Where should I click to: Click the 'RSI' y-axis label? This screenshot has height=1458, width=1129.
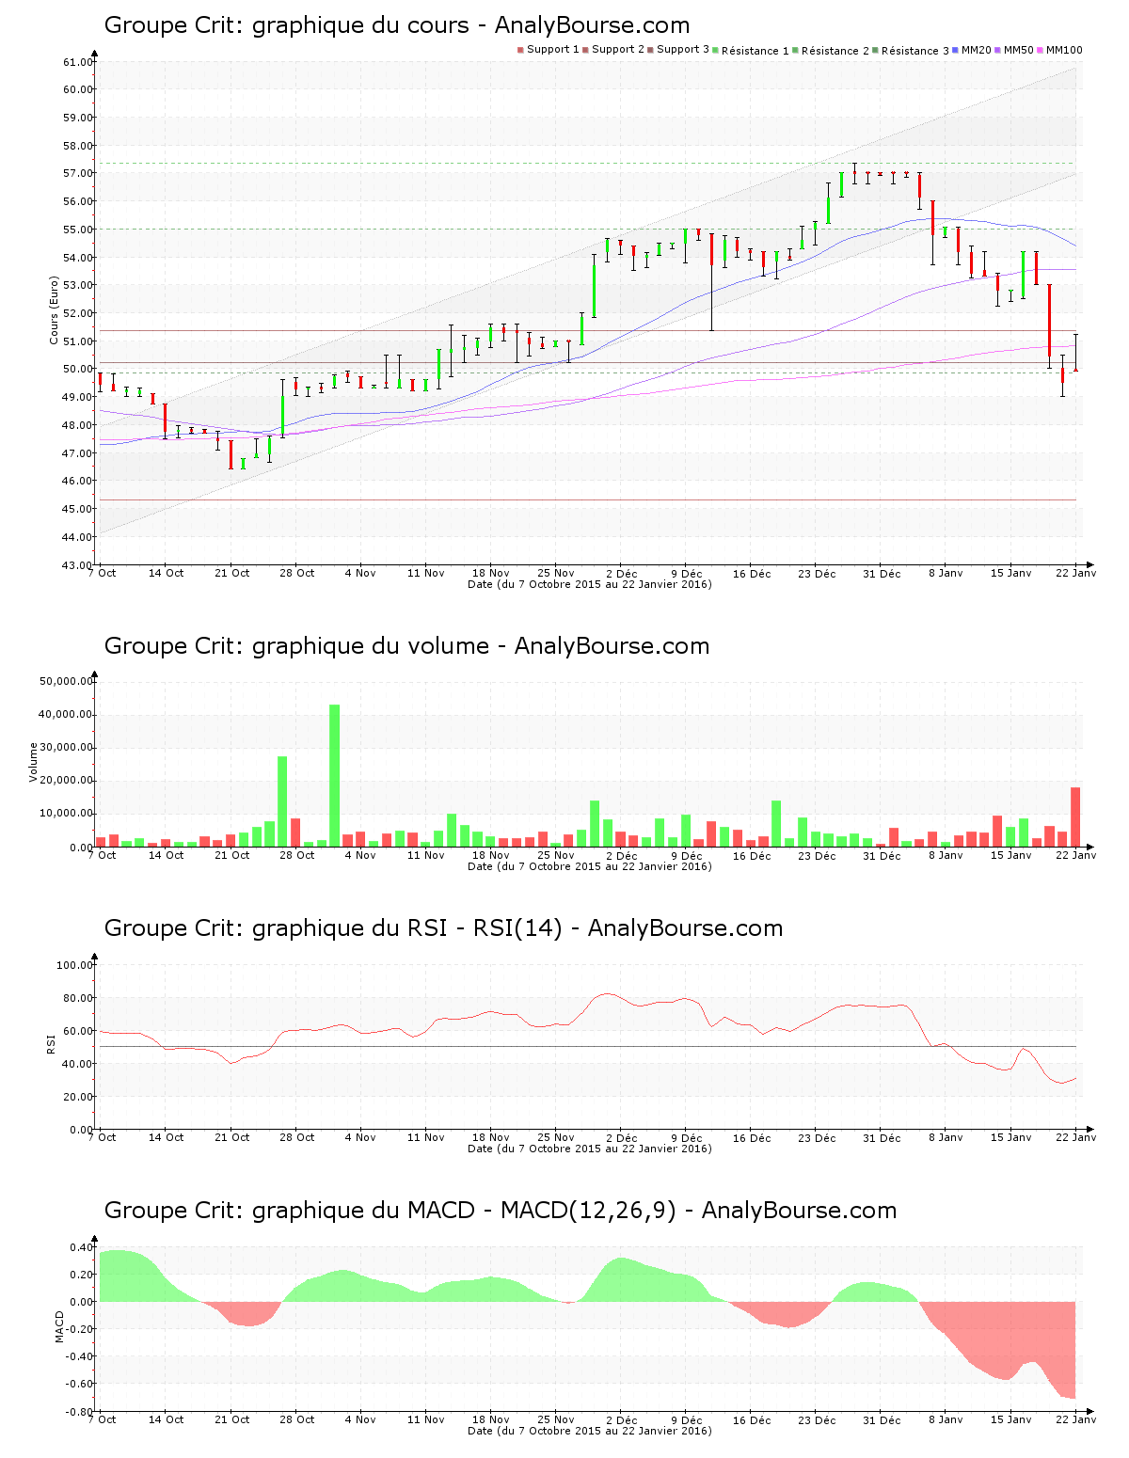point(51,1043)
